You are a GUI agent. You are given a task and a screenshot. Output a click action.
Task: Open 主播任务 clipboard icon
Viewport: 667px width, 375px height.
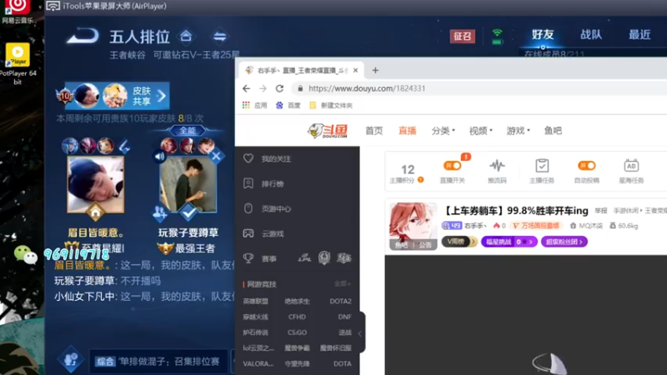[x=542, y=165]
